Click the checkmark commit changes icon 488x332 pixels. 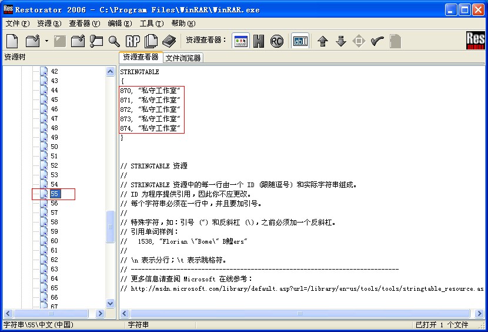coord(377,41)
